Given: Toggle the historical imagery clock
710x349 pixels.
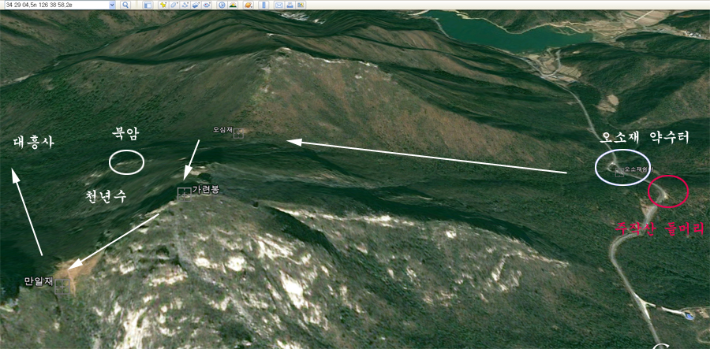Looking at the screenshot, I should pos(222,5).
